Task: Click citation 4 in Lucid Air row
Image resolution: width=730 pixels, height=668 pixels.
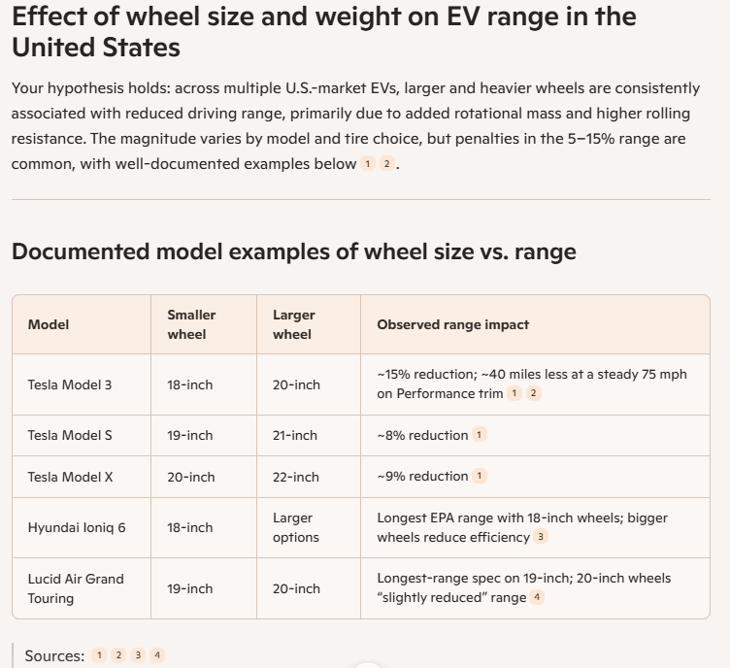Action: 537,597
